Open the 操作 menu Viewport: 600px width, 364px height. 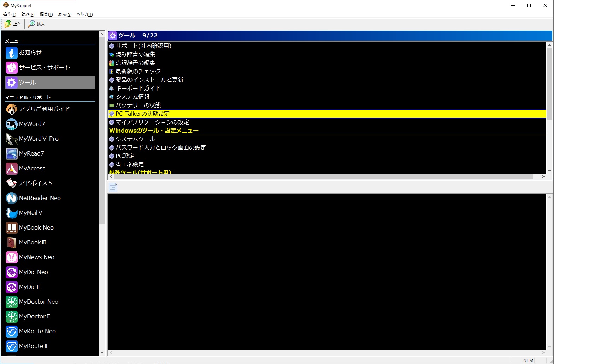click(x=9, y=14)
